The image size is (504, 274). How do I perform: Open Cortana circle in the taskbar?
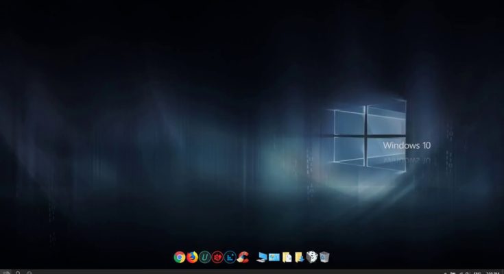(x=29, y=272)
